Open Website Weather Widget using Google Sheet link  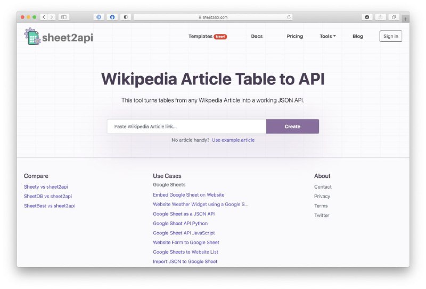tap(201, 205)
